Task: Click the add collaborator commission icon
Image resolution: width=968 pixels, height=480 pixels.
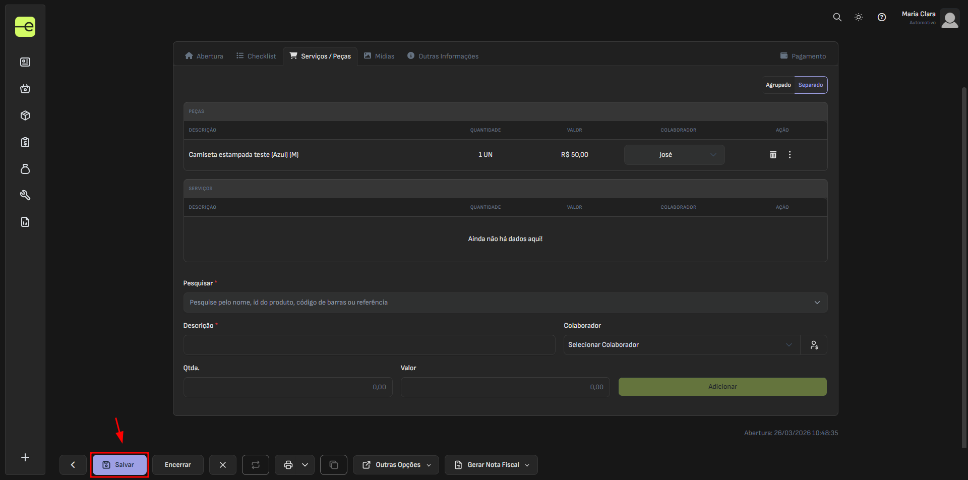Action: [x=814, y=345]
